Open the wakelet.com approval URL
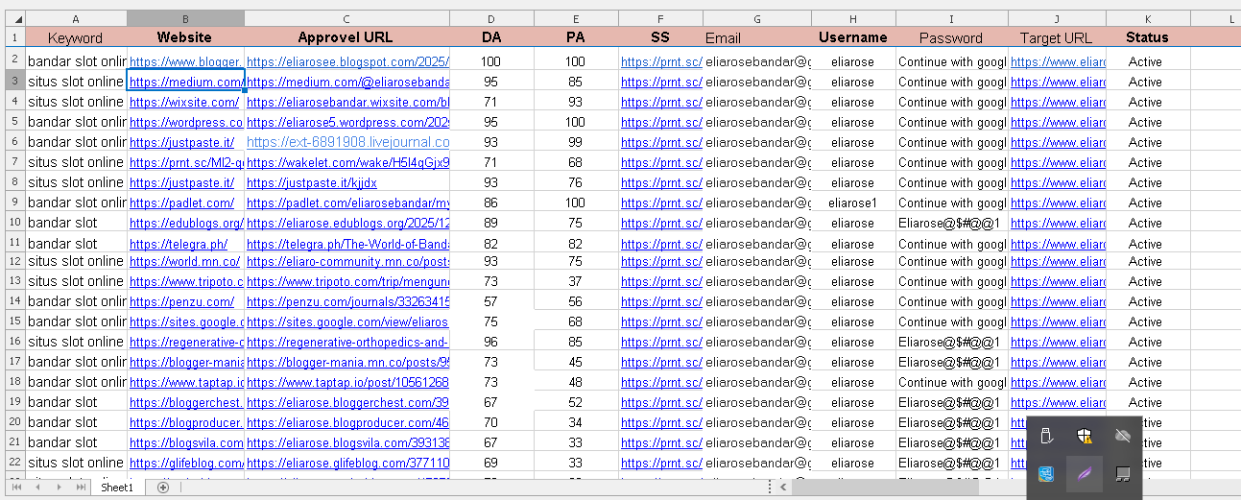The width and height of the screenshot is (1241, 500). pyautogui.click(x=347, y=162)
